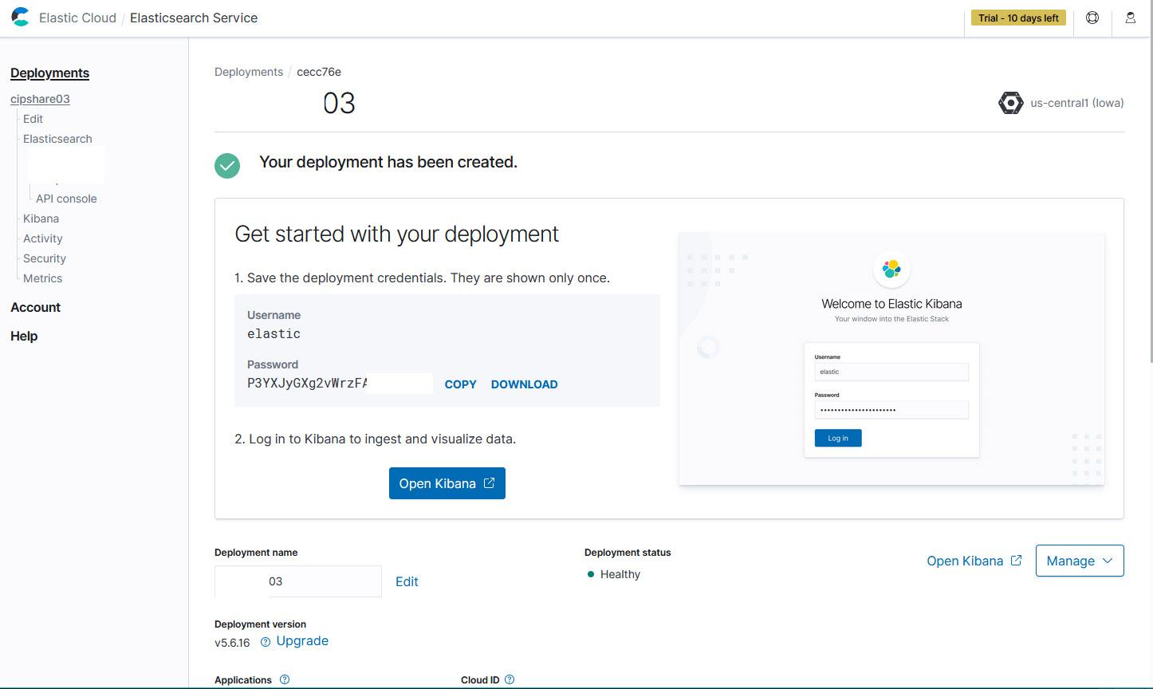Image resolution: width=1153 pixels, height=689 pixels.
Task: Click the Applications help question icon
Action: point(285,680)
